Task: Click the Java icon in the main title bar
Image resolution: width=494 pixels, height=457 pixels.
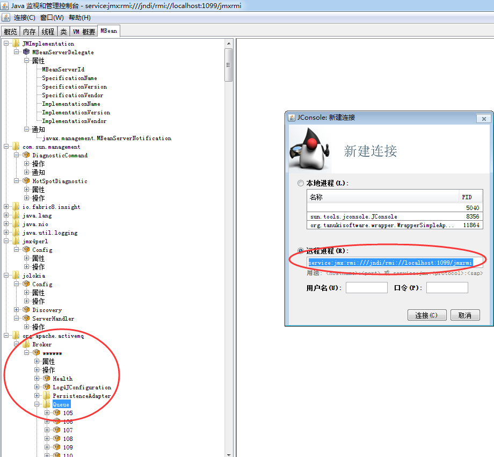Action: [x=5, y=6]
